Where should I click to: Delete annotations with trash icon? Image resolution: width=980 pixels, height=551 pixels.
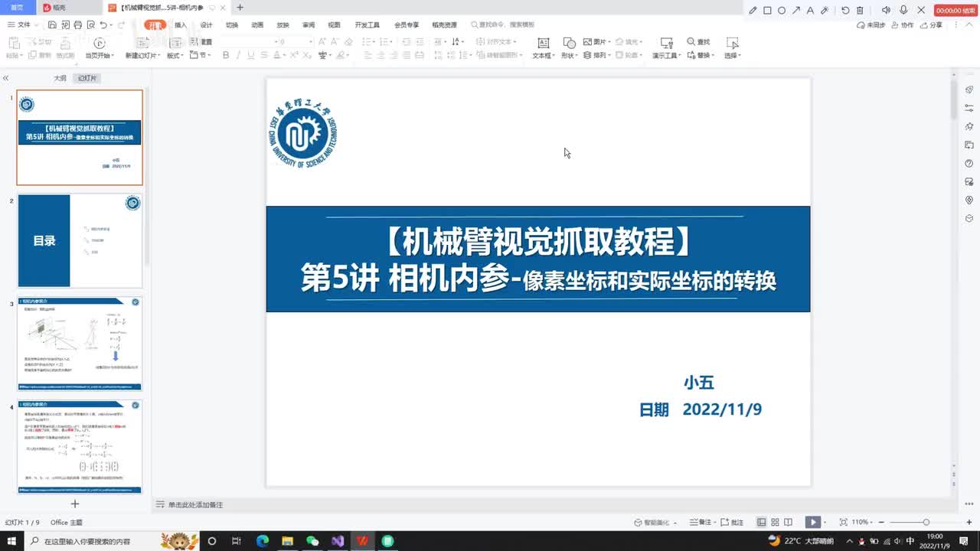click(x=860, y=11)
